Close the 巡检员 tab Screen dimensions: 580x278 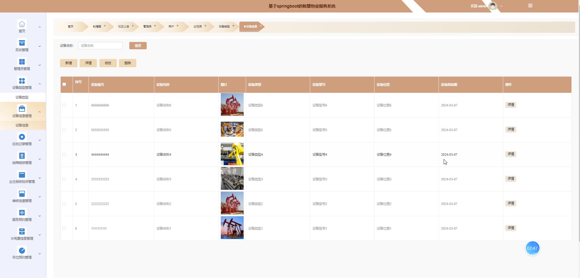pos(205,26)
